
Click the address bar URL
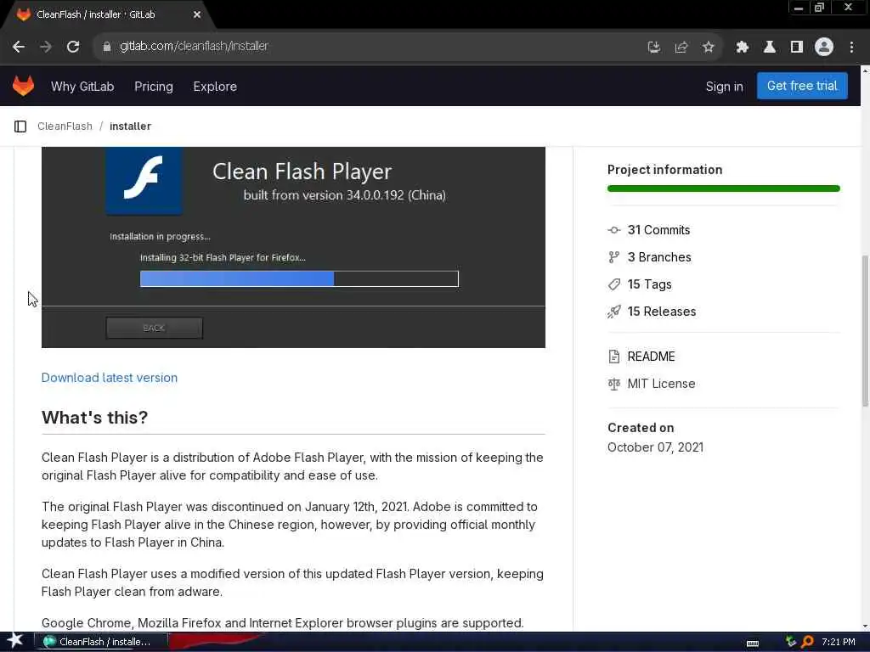[195, 46]
